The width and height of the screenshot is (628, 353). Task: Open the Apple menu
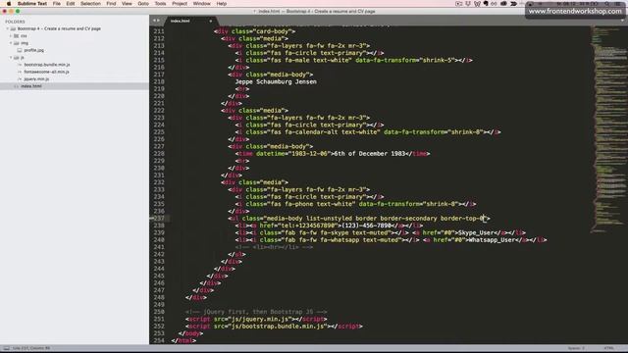tap(9, 4)
